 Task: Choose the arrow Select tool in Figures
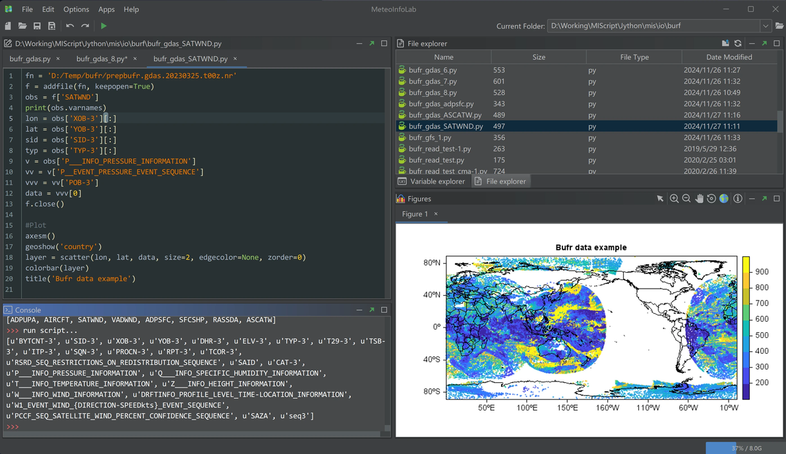click(x=660, y=198)
